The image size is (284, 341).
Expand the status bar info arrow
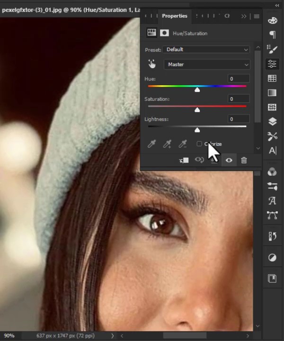click(x=112, y=336)
